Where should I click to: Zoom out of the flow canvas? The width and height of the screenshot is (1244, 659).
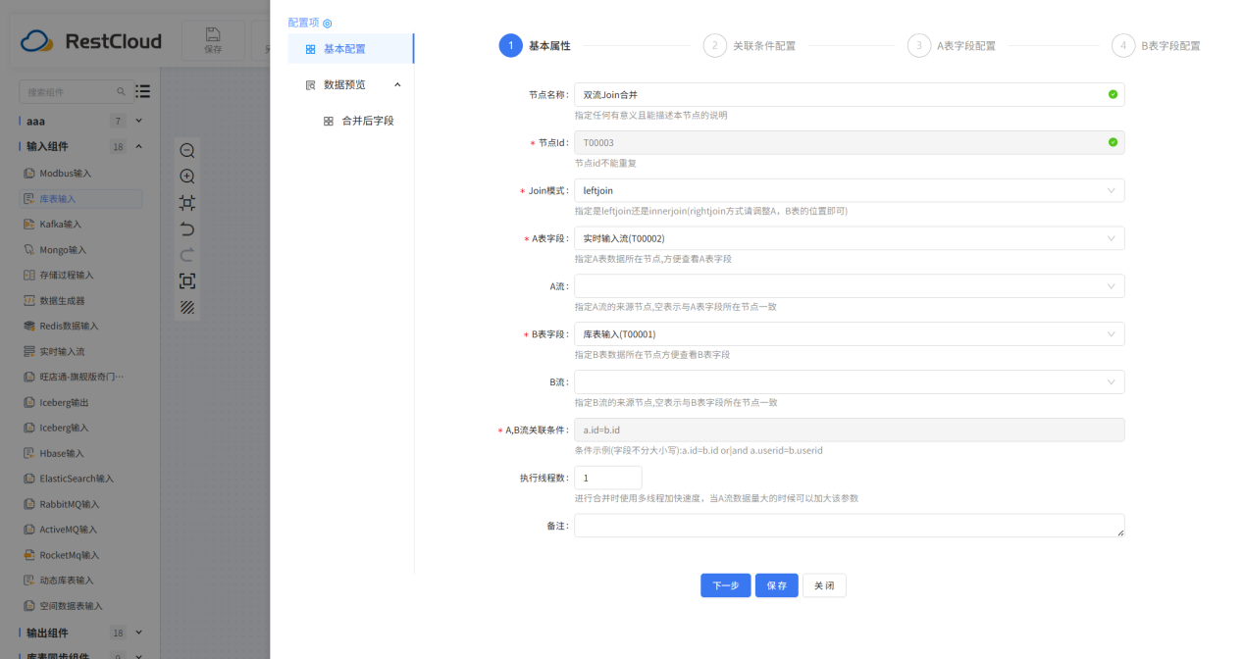click(x=186, y=150)
